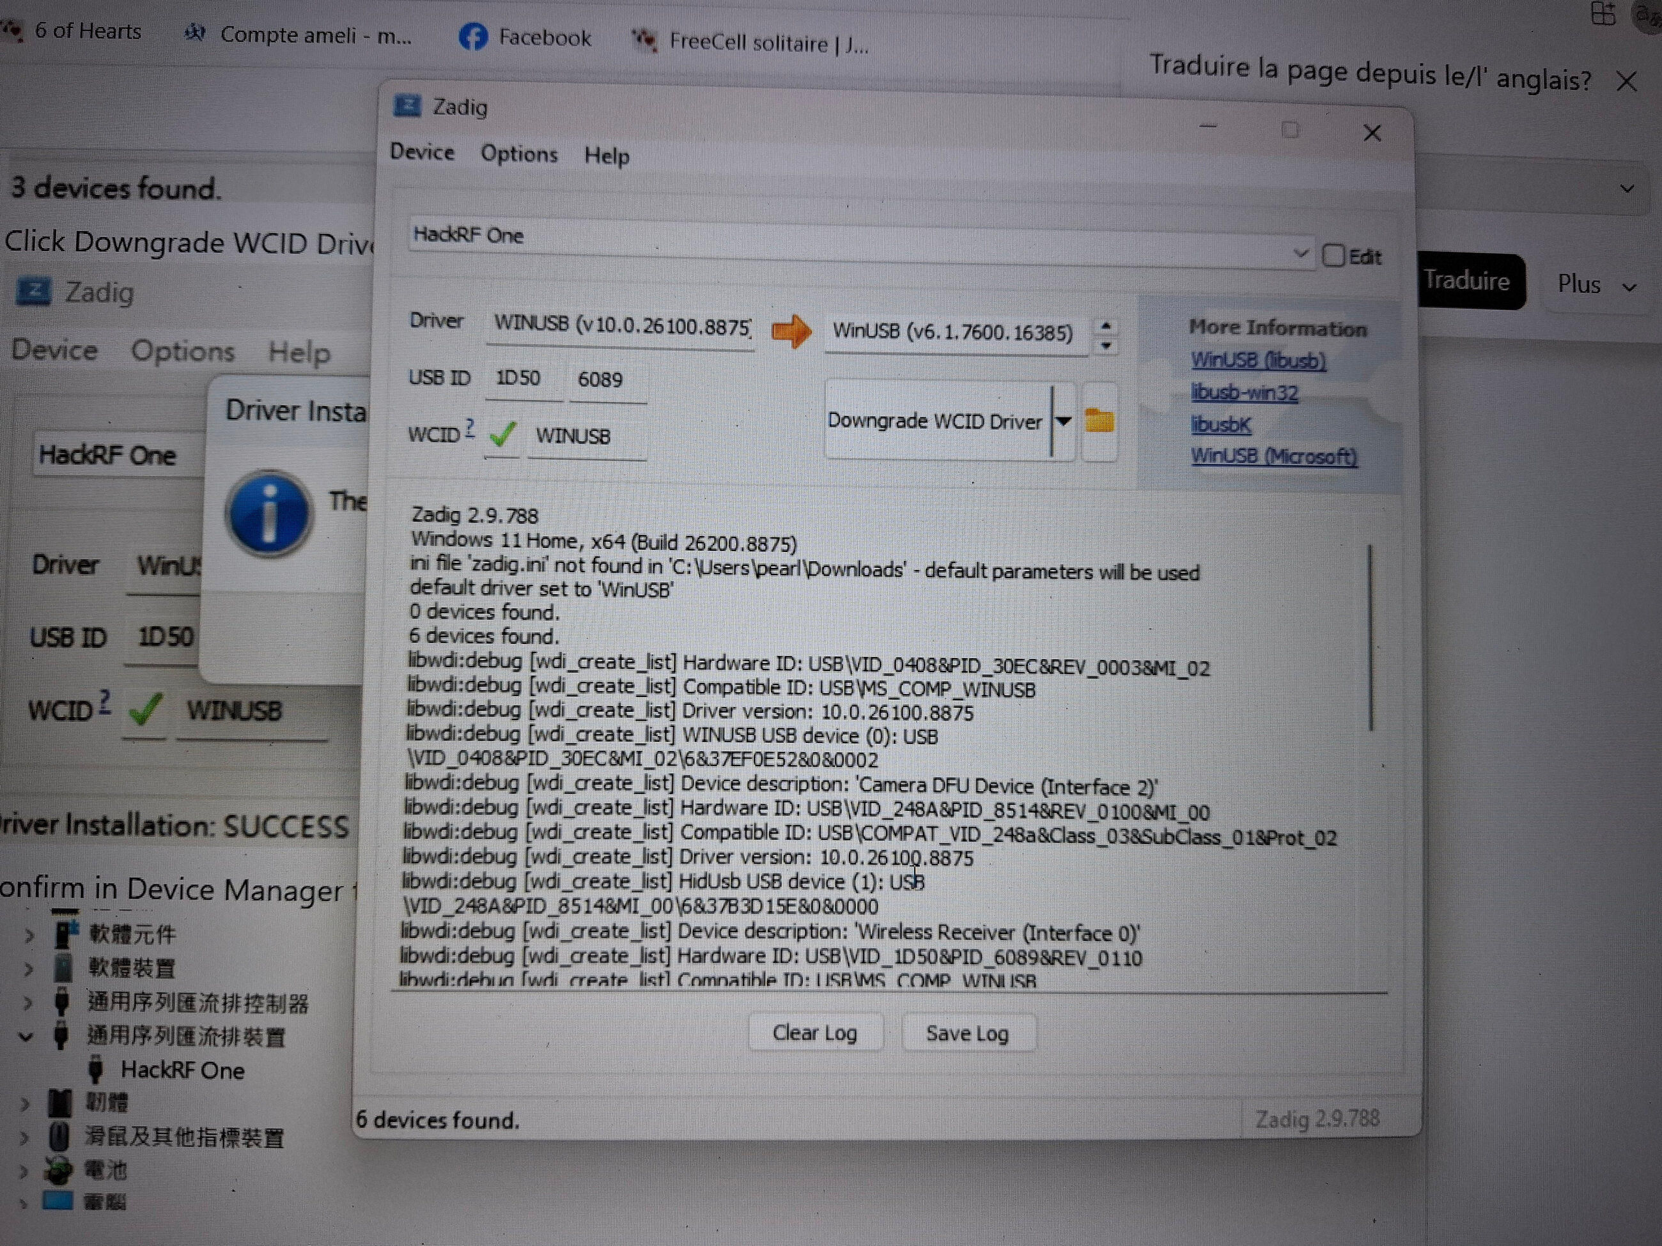The width and height of the screenshot is (1662, 1246).
Task: Click 'Driver Installation: SUCCESS' text on the webpage
Action: click(x=175, y=826)
